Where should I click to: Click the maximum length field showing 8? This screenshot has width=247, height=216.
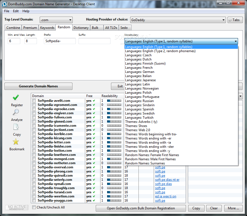(x=31, y=41)
